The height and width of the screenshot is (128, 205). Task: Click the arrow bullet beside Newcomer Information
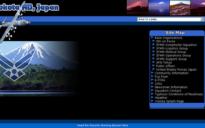[152, 87]
